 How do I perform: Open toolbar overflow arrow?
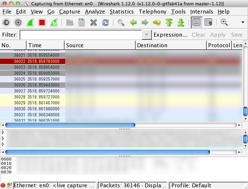tap(243, 22)
